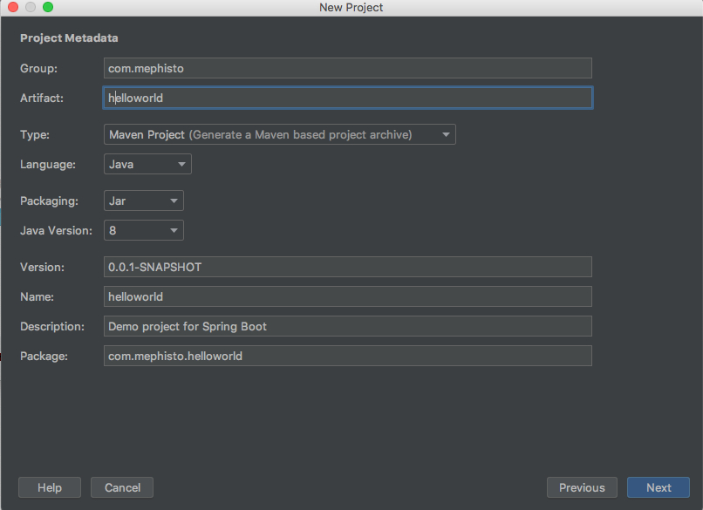Image resolution: width=703 pixels, height=510 pixels.
Task: Click the Group input field
Action: (347, 68)
